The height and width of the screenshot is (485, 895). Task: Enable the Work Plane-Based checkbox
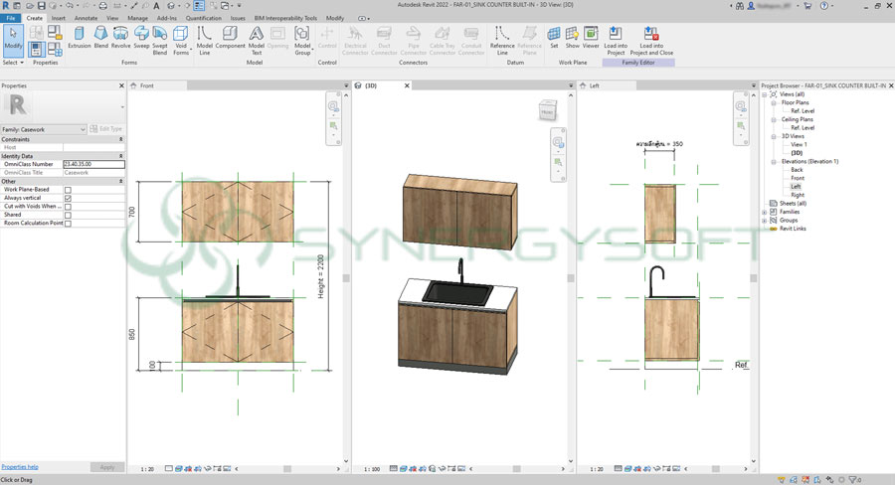click(x=68, y=190)
